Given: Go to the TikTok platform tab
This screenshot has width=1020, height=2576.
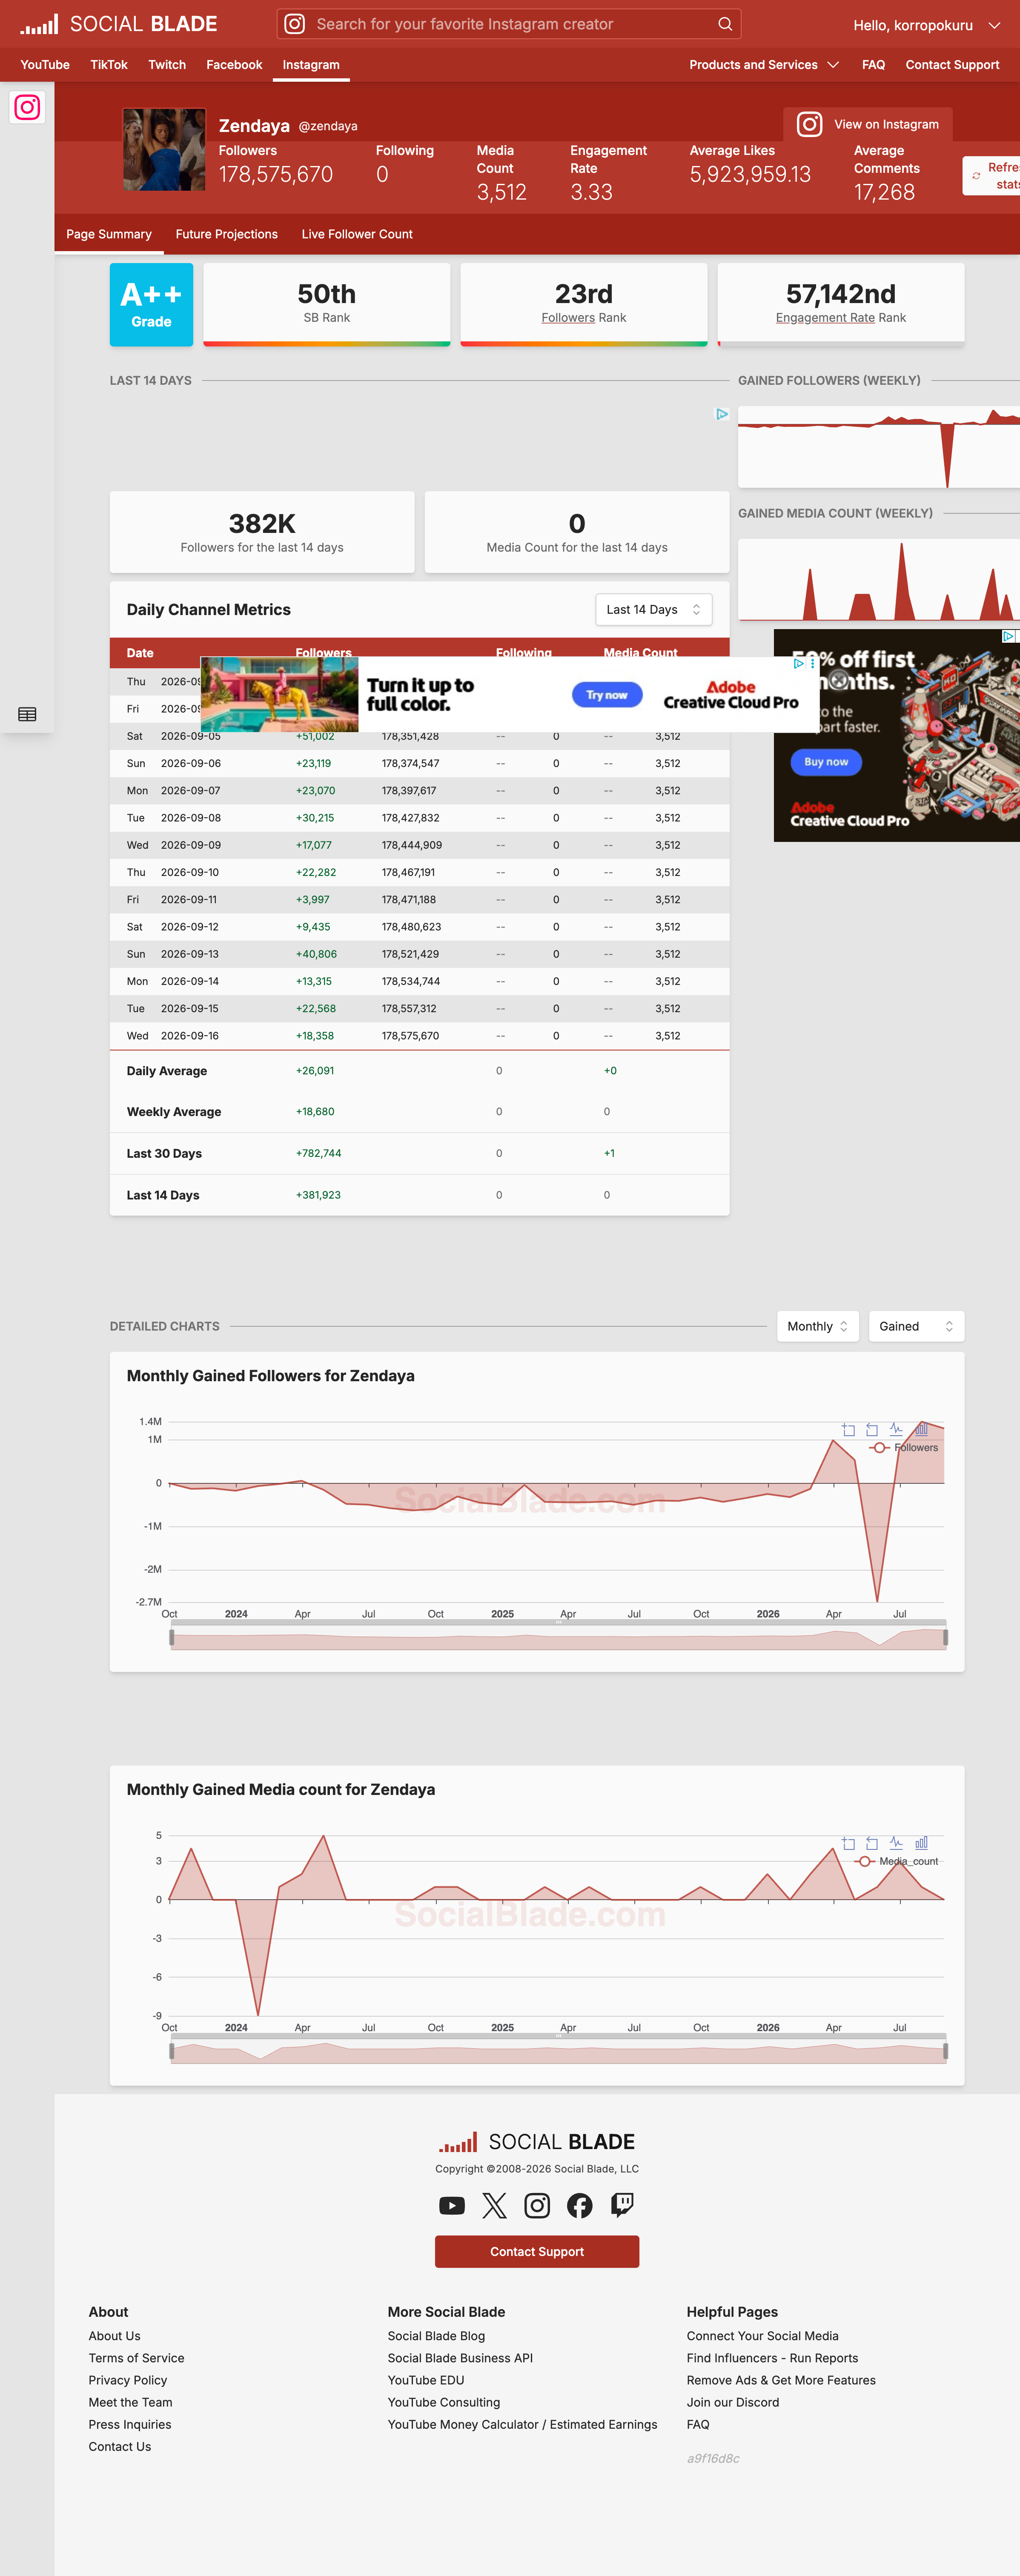Looking at the screenshot, I should point(109,65).
